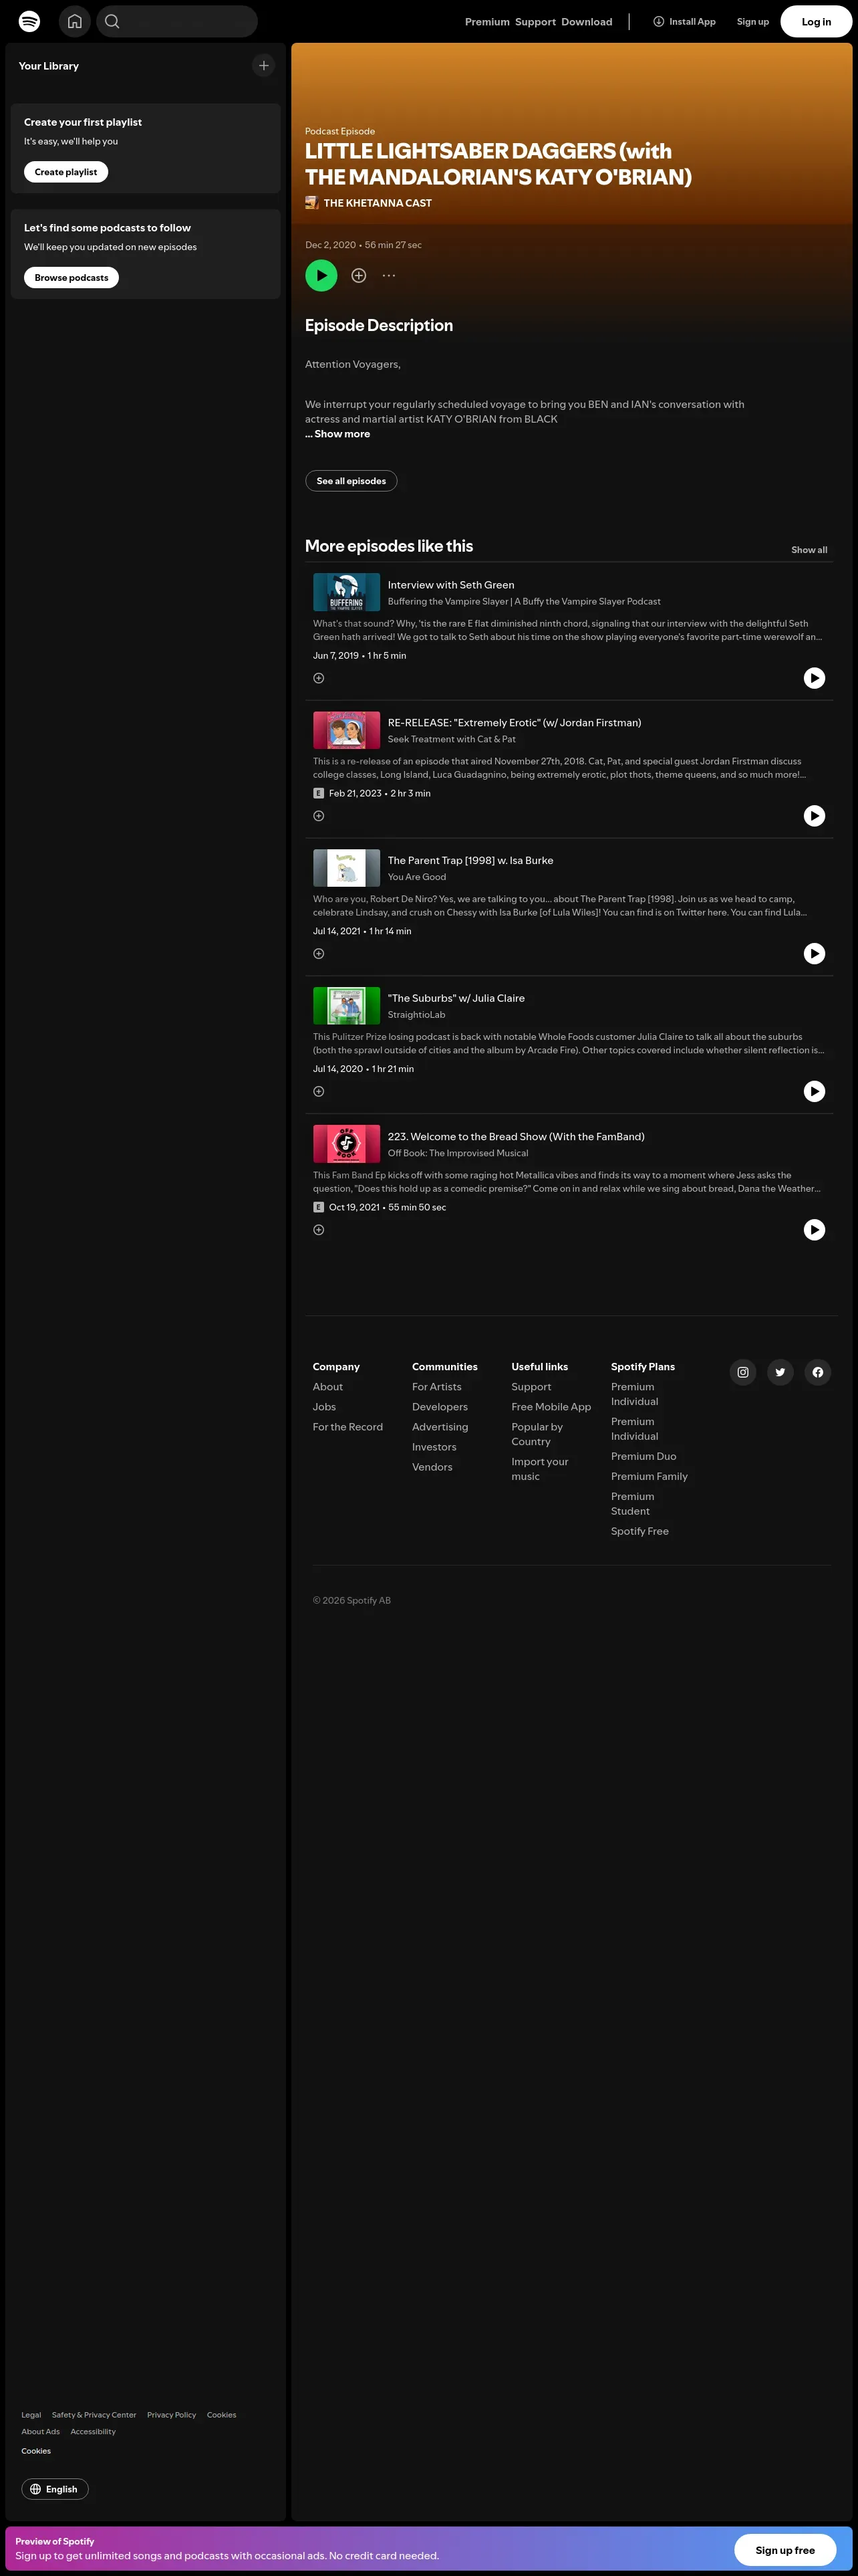Viewport: 858px width, 2576px height.
Task: Play RE-RELEASE Extremely Erotic episode
Action: tap(814, 816)
